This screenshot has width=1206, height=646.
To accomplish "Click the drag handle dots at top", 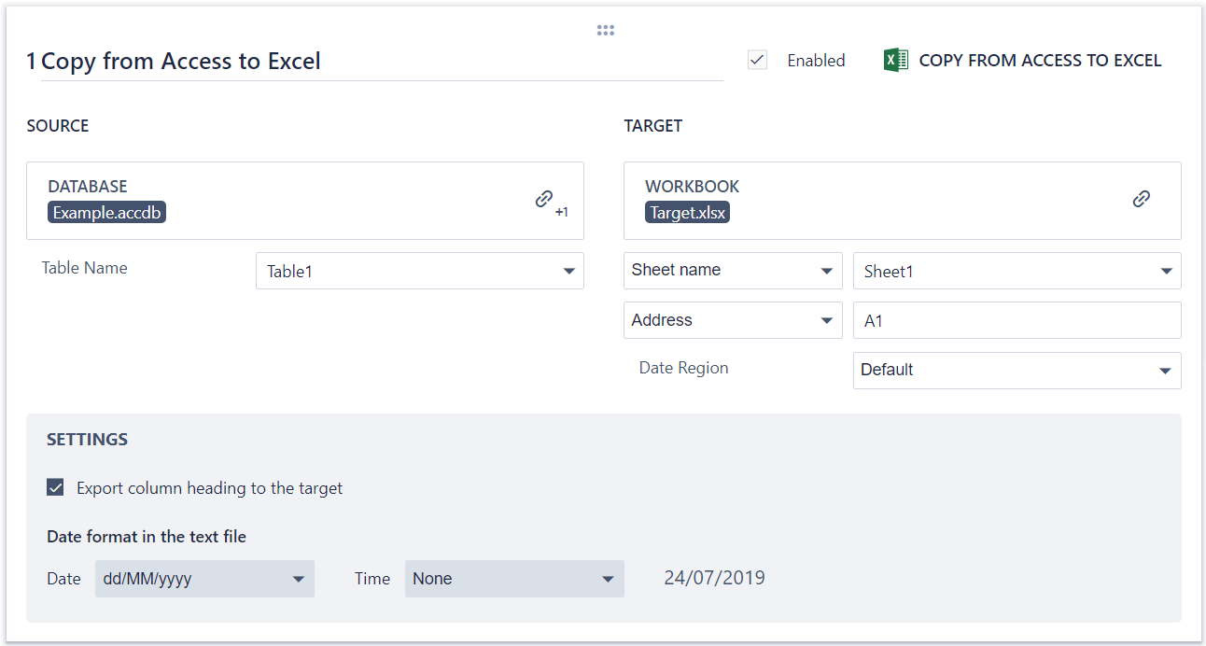I will point(606,31).
